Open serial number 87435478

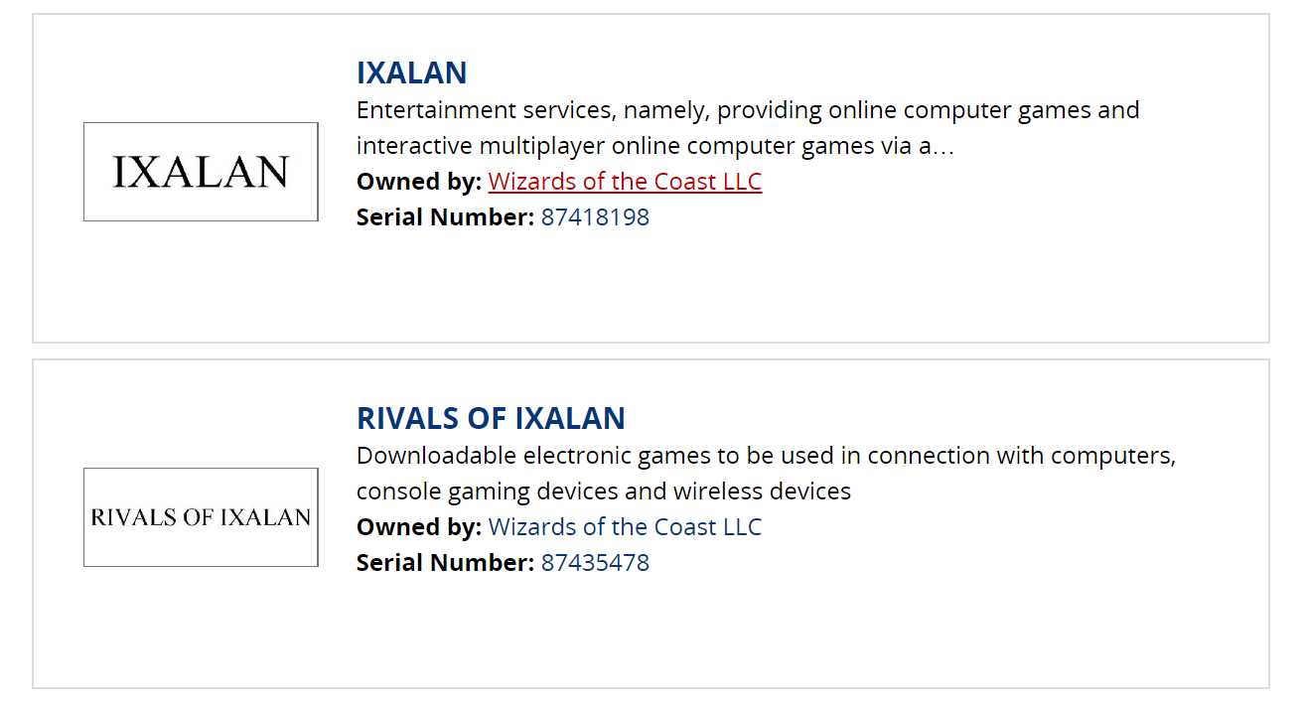pyautogui.click(x=595, y=563)
